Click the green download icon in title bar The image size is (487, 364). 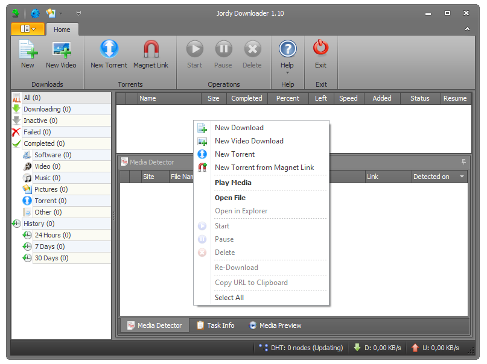(x=16, y=13)
